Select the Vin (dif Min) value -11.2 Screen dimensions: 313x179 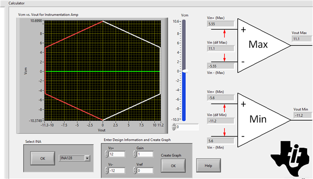tap(220, 121)
